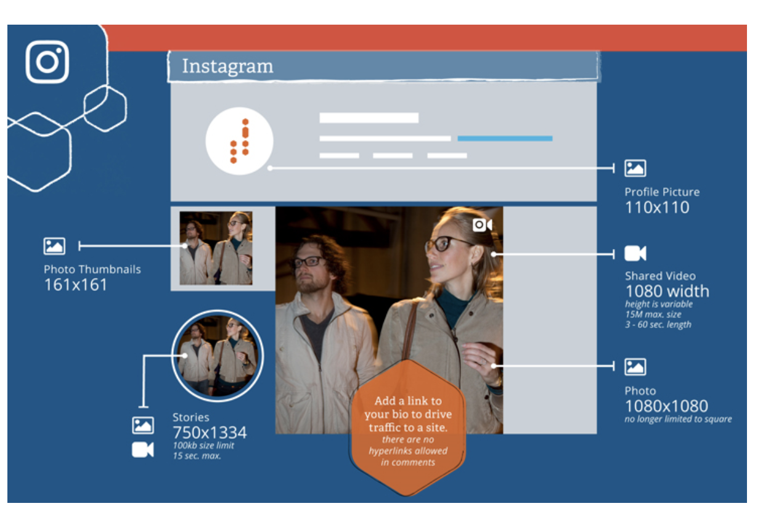Click the video camera icon above Shared Video
Viewport: 763px width, 514px height.
click(x=635, y=253)
